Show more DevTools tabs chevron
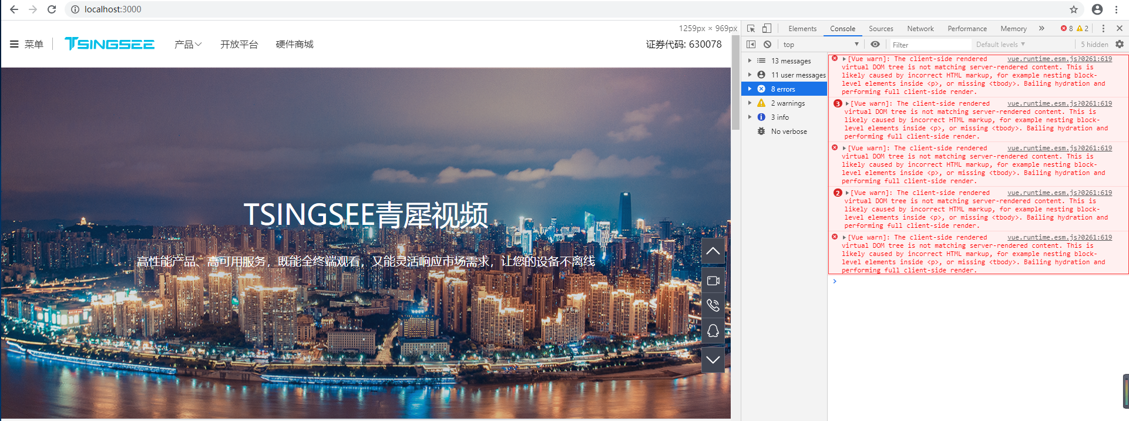1129x421 pixels. click(x=1041, y=28)
